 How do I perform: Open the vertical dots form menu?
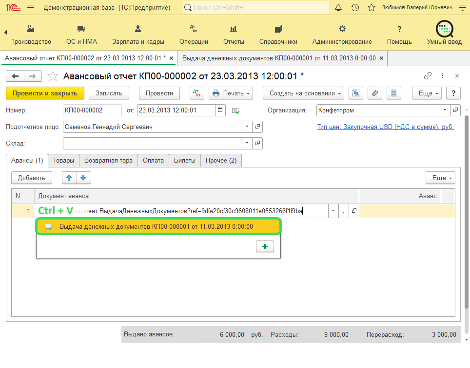pyautogui.click(x=442, y=76)
